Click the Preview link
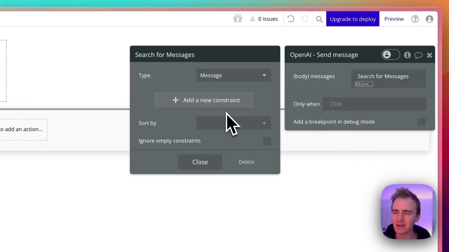The height and width of the screenshot is (252, 449). coord(394,19)
